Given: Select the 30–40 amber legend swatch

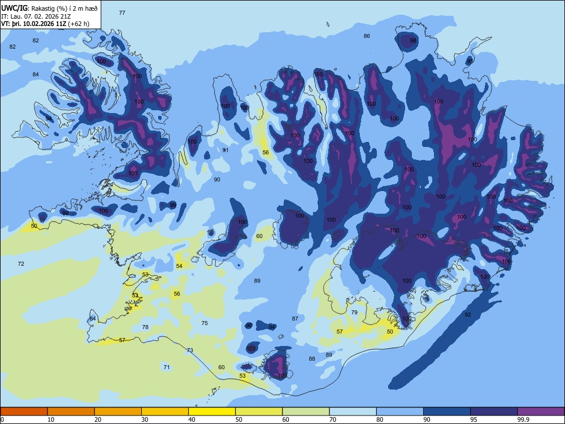Looking at the screenshot, I should [165, 412].
